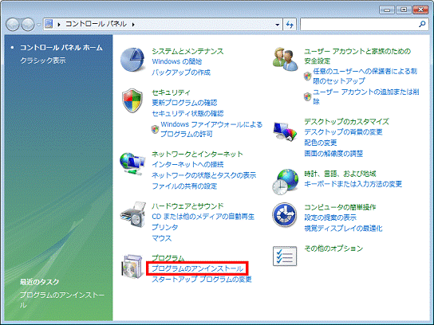Open ネットワークの状態とタスクの表示 link
This screenshot has width=434, height=325.
(x=203, y=175)
